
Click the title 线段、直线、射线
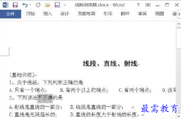[x=110, y=64]
